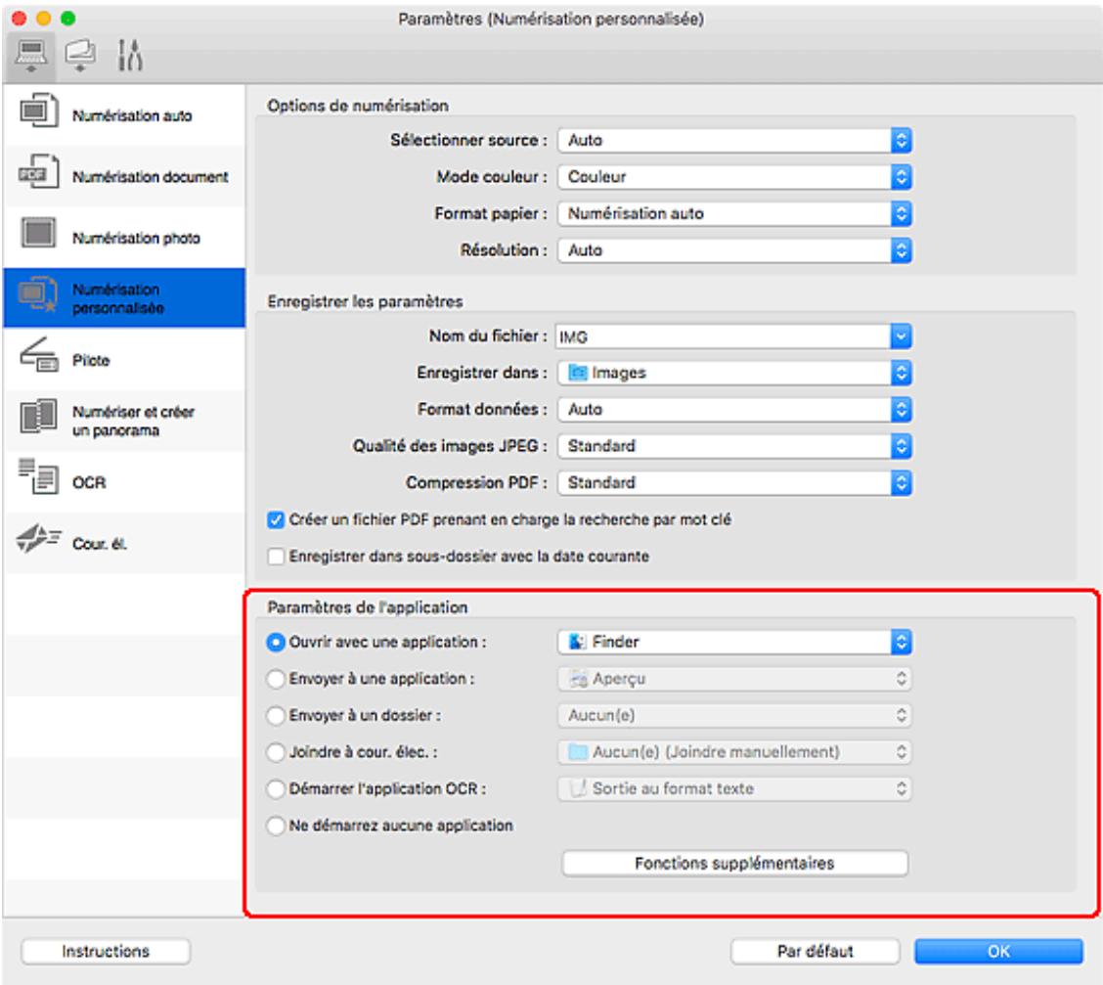
Task: Select the Envoyer à un dossier radio
Action: 277,715
